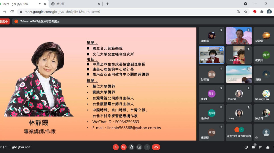Select the WFWP TW video tile
This screenshot has height=153, width=274.
(211, 55)
